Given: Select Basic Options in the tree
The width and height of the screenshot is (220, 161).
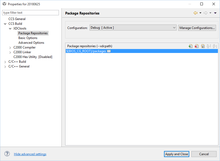Looking at the screenshot, I should (28, 38).
